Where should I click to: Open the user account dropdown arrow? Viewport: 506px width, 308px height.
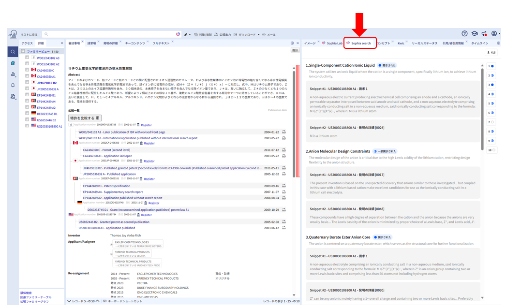click(x=499, y=33)
